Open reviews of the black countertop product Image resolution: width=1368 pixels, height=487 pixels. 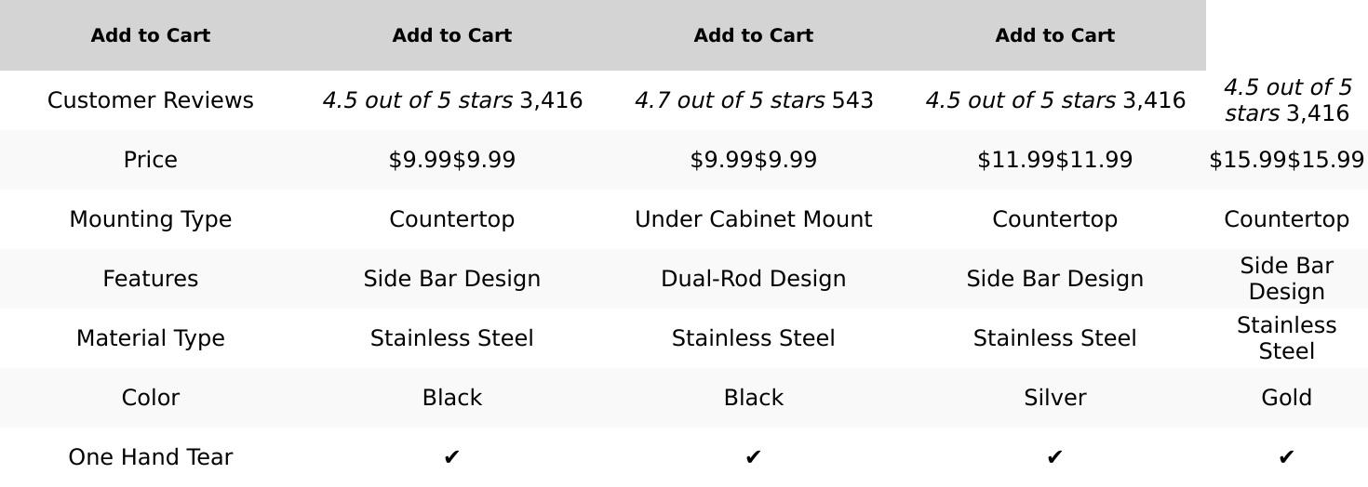(452, 100)
